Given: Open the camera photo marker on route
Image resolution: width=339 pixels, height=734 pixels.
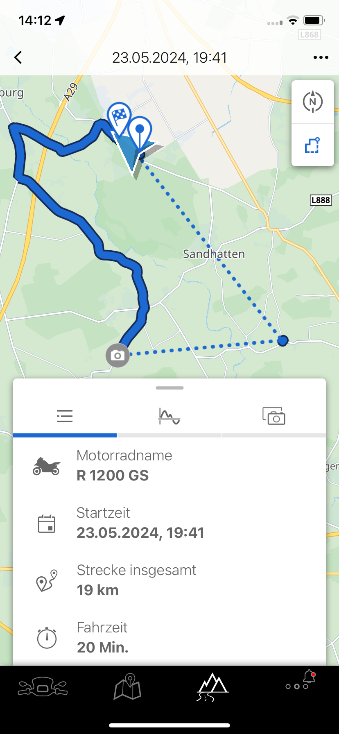Looking at the screenshot, I should [x=118, y=356].
